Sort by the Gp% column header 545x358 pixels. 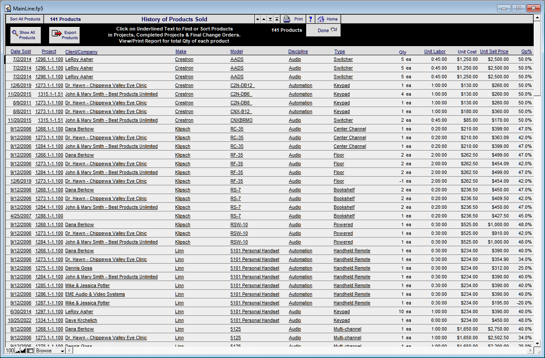527,52
